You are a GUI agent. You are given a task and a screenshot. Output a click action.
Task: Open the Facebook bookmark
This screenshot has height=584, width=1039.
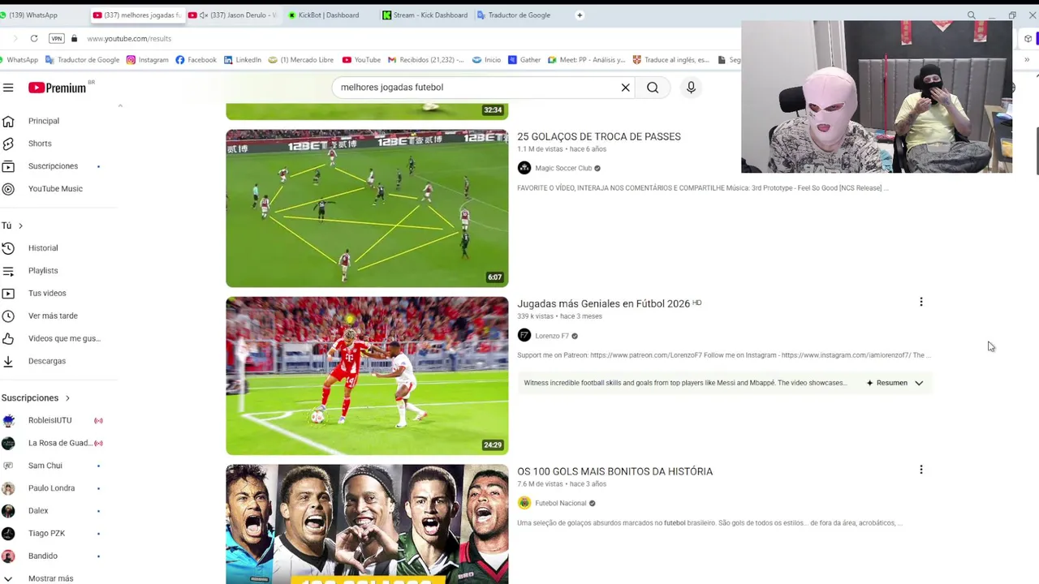[196, 59]
